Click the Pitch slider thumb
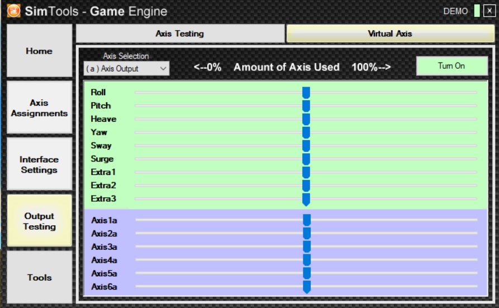 pos(306,106)
